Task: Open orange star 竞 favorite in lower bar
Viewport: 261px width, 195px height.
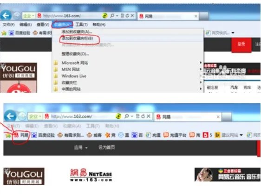Action: point(110,135)
